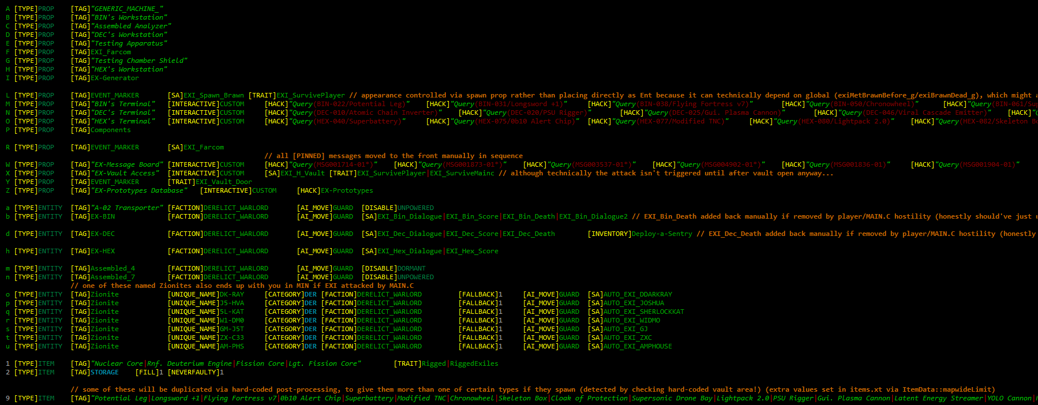Click "DEC's Workstation" tag value
The image size is (1038, 405).
(x=129, y=35)
